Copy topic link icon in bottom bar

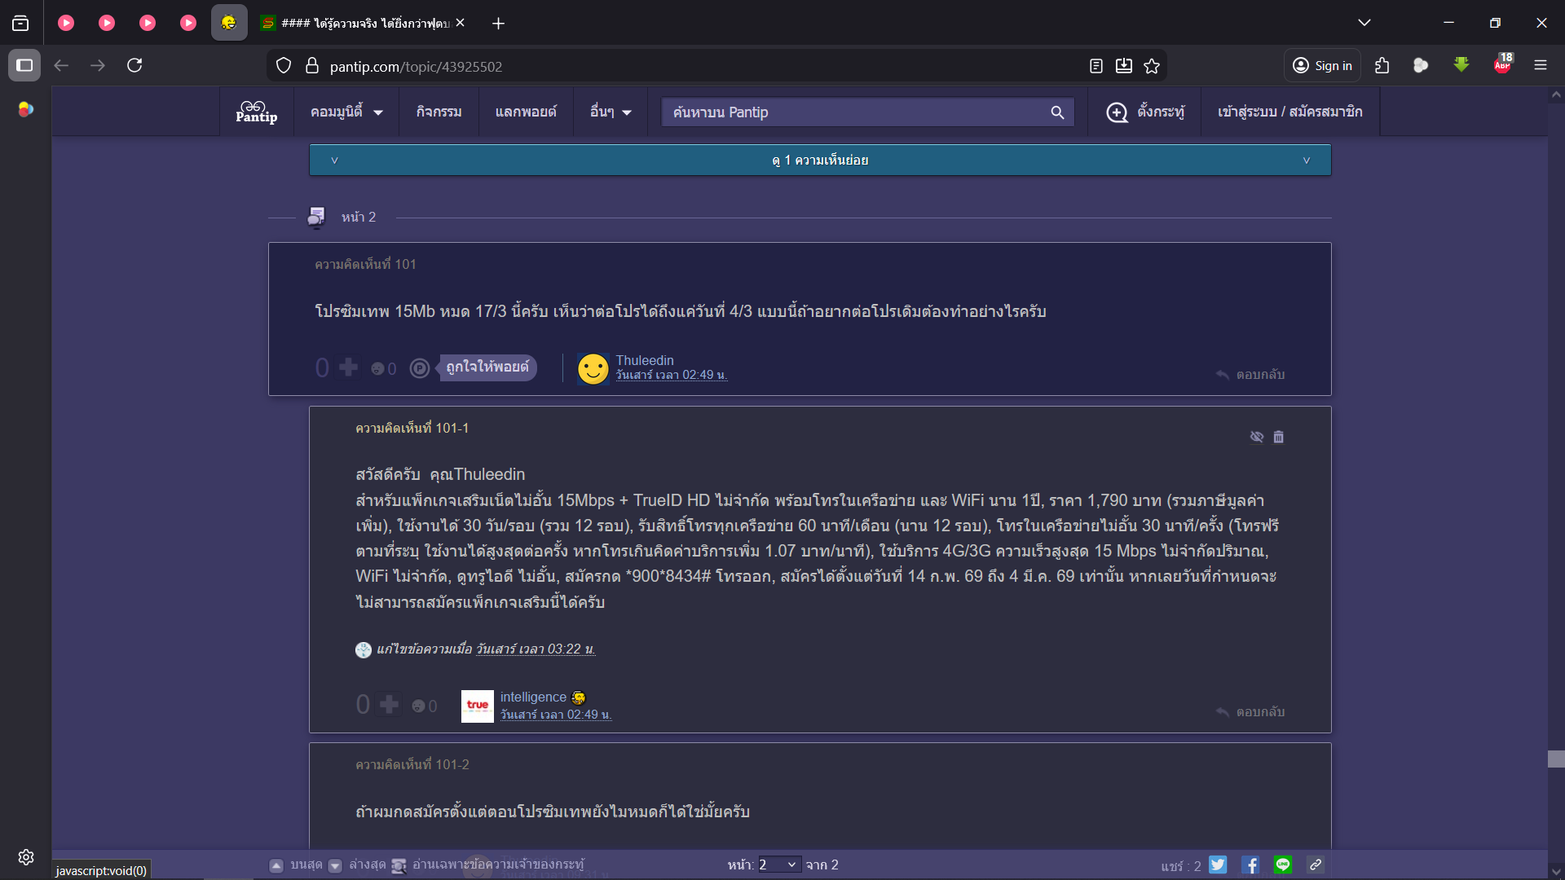(1316, 865)
